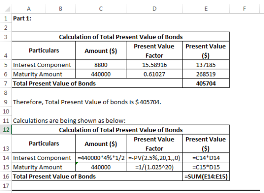The height and width of the screenshot is (193, 264).
Task: Select the formula cell =C14*D14
Action: point(206,158)
